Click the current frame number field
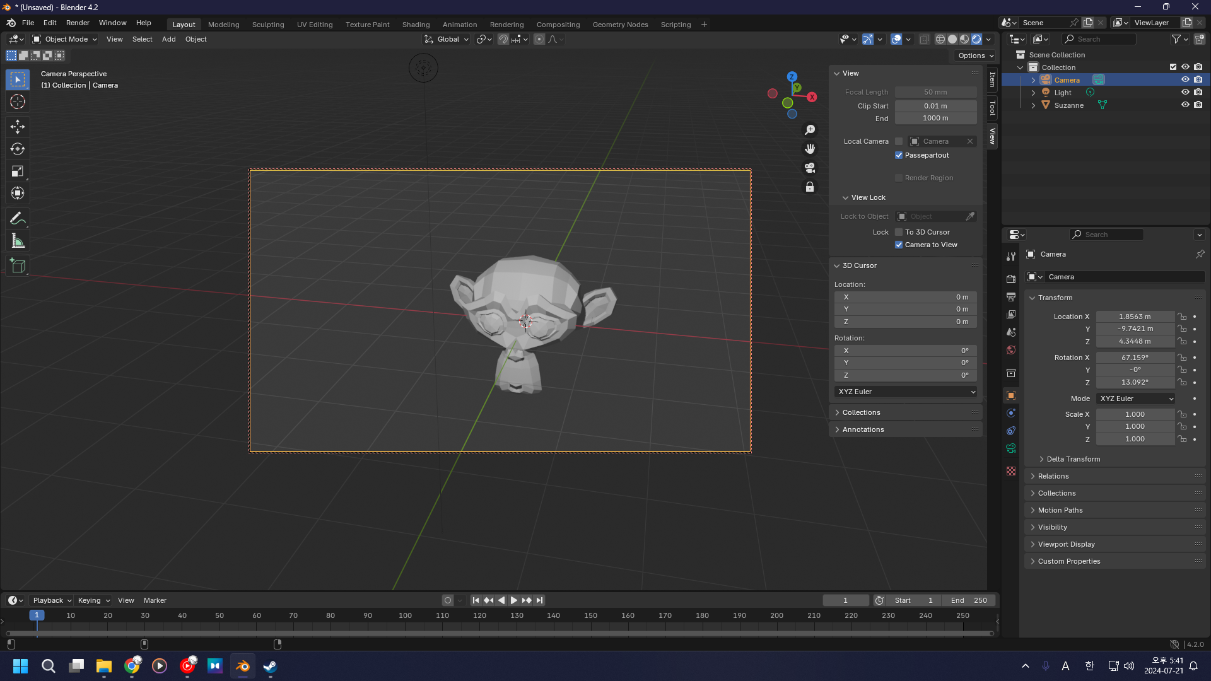 pyautogui.click(x=845, y=600)
